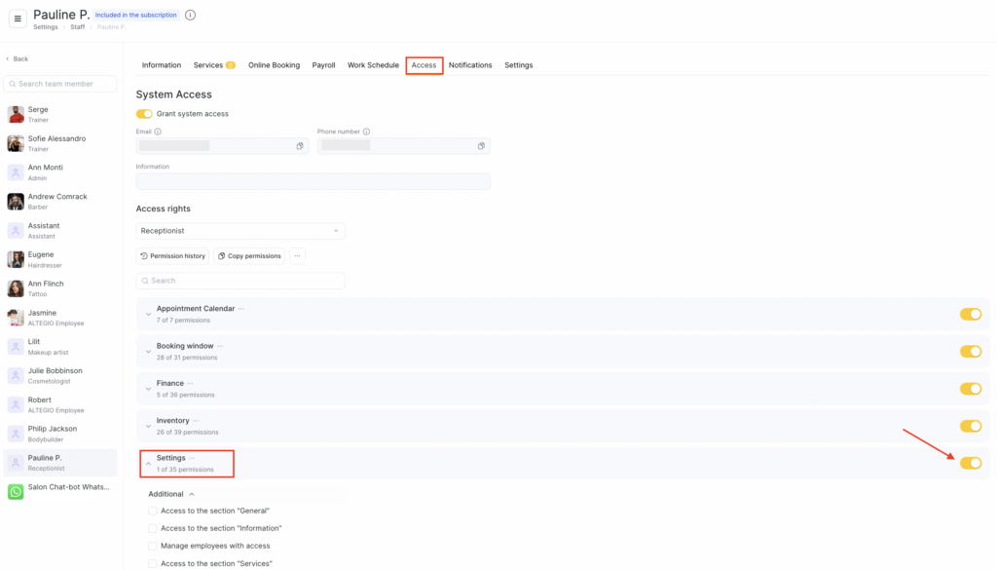The width and height of the screenshot is (997, 570).
Task: Switch to the Work Schedule tab
Action: (x=373, y=65)
